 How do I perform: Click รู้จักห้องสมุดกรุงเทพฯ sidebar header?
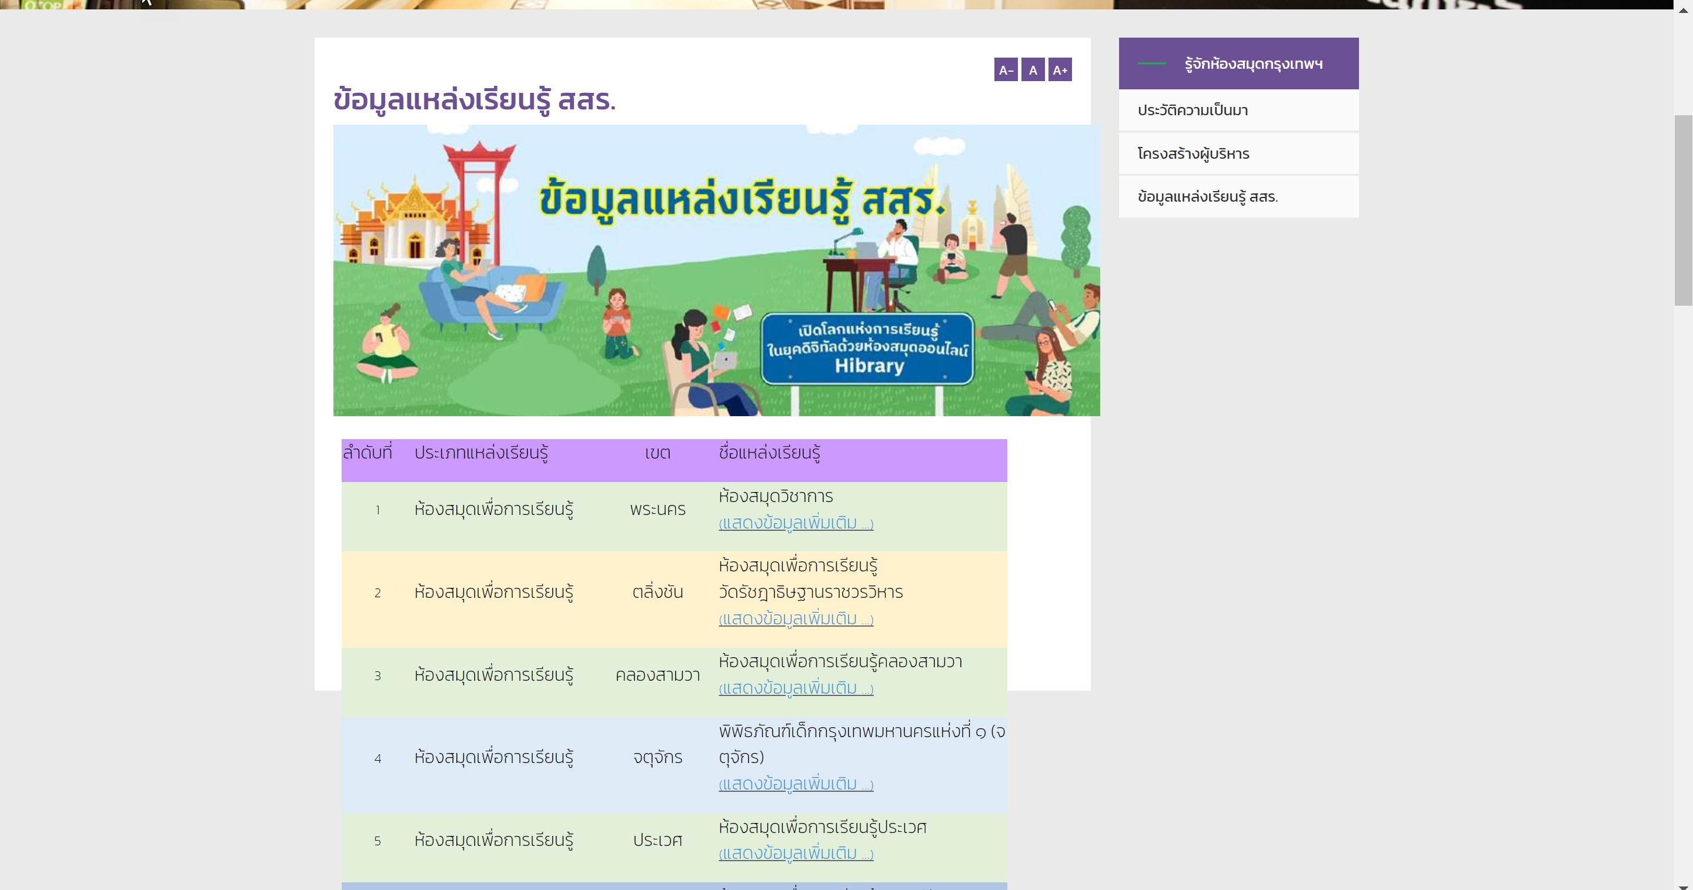point(1253,63)
